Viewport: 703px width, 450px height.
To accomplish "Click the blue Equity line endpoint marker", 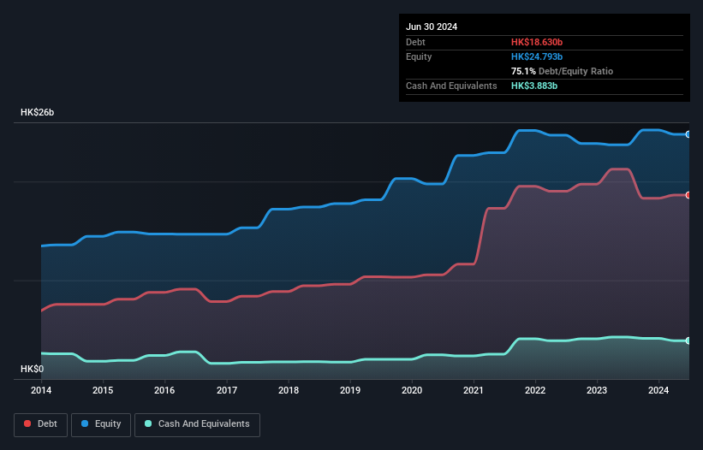I will pyautogui.click(x=688, y=134).
